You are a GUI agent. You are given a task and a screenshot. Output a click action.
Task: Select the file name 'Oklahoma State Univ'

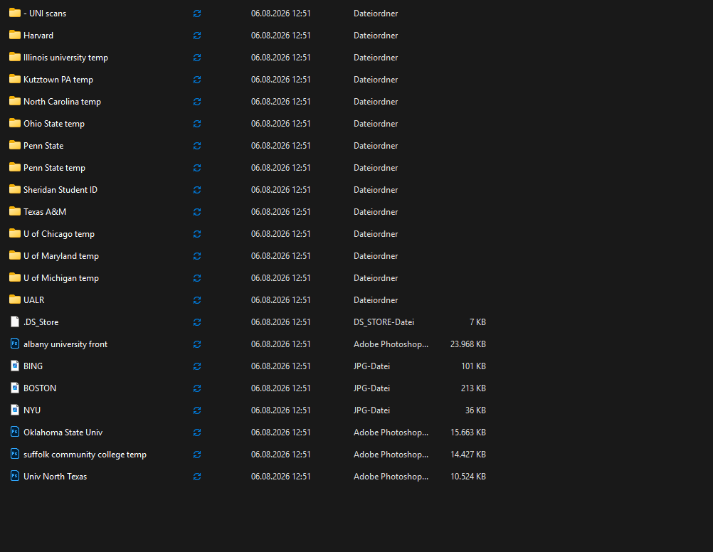click(63, 432)
